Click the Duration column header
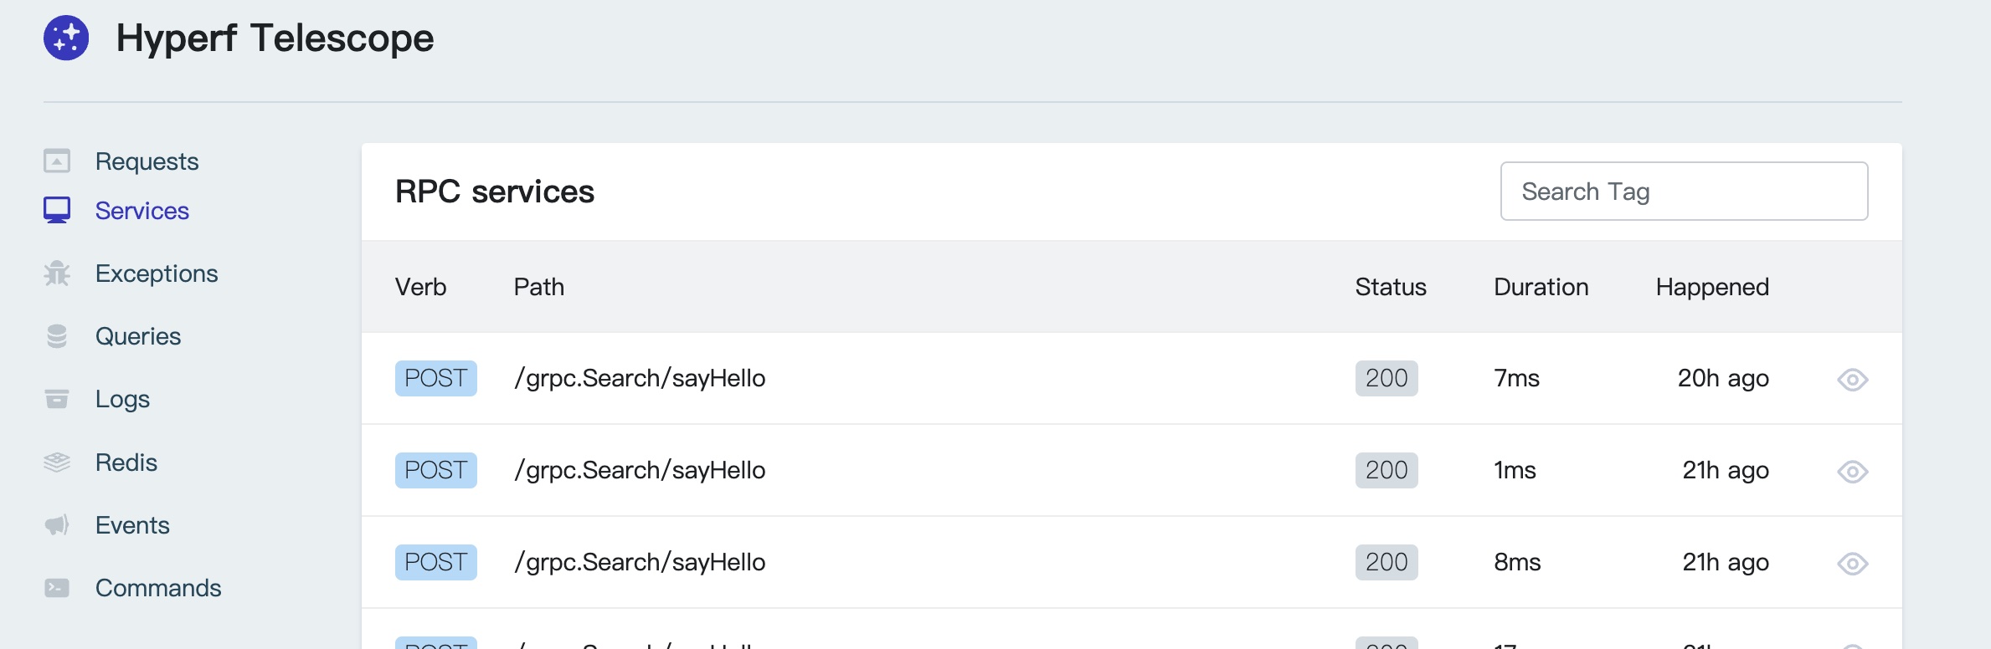The image size is (1991, 649). click(1541, 287)
